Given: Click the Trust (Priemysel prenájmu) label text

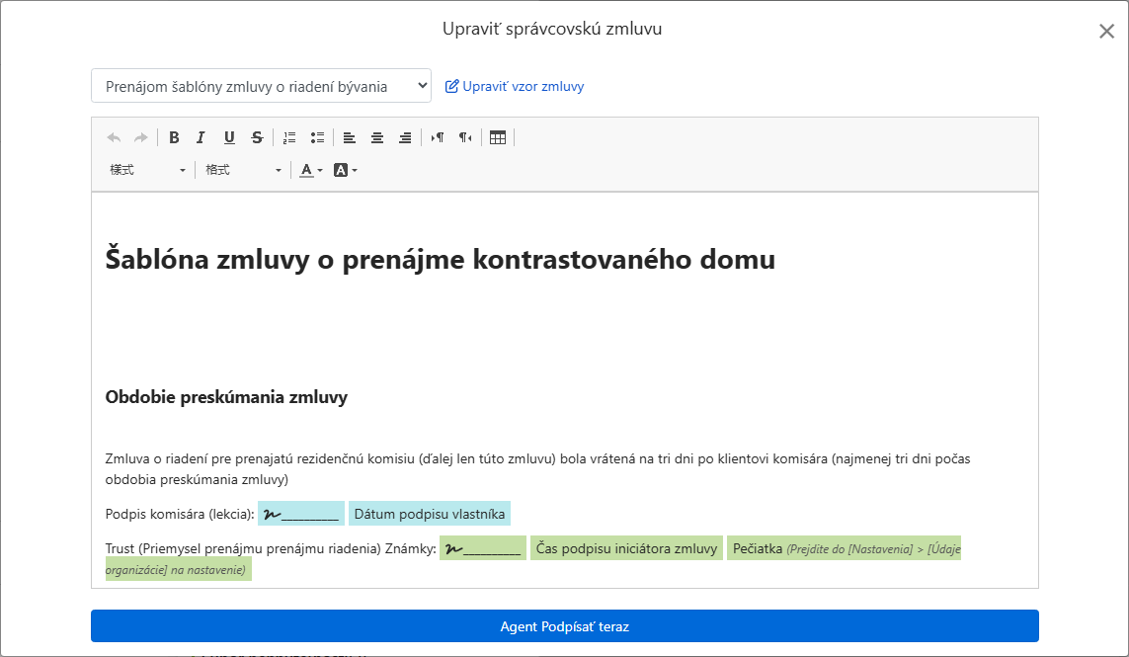Looking at the screenshot, I should (271, 548).
